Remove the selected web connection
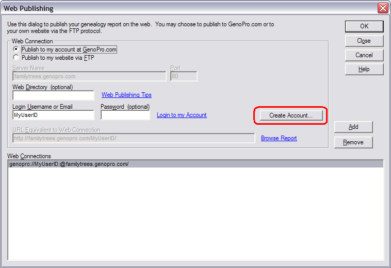The height and width of the screenshot is (268, 391). pos(353,142)
